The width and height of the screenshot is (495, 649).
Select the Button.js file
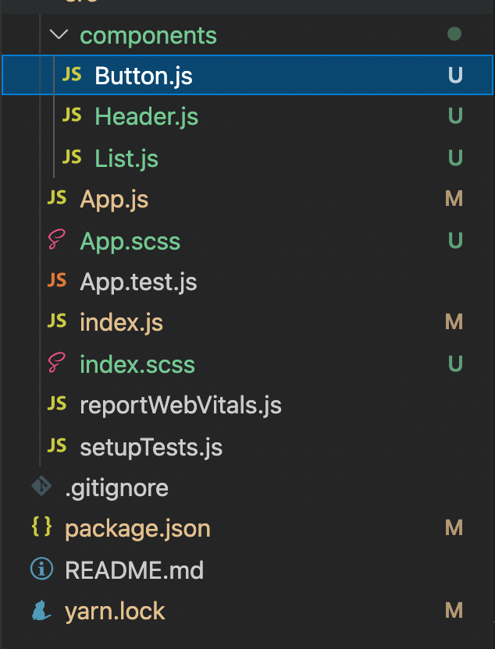[x=144, y=76]
